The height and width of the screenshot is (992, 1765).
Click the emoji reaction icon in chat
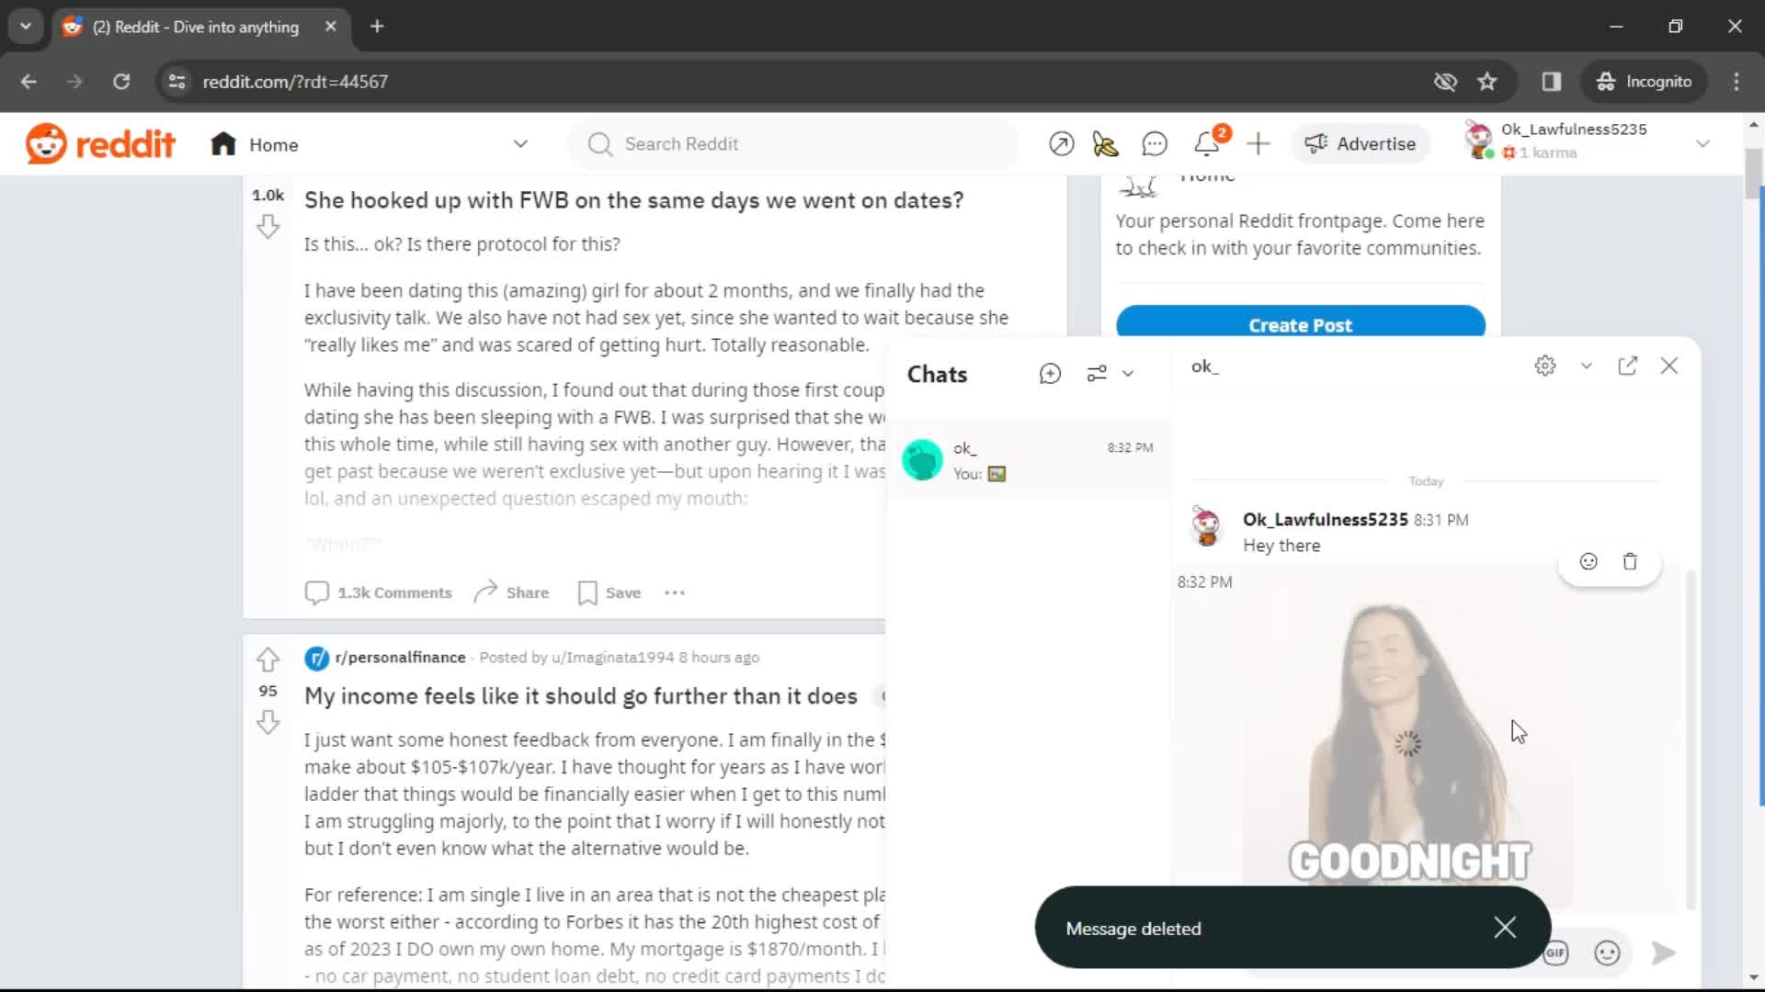coord(1588,562)
